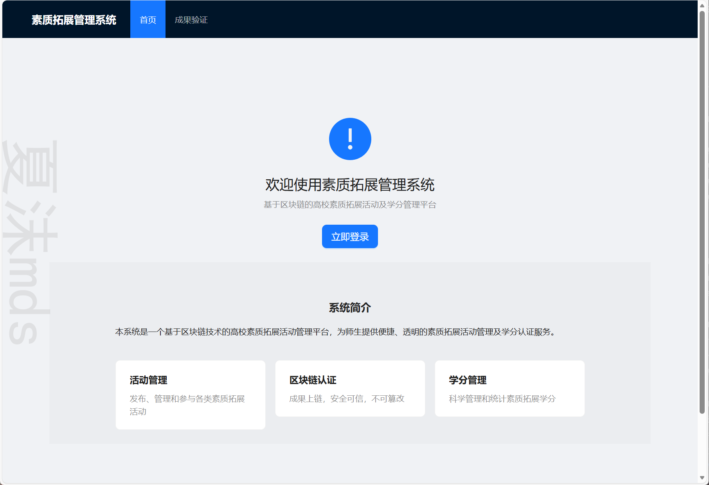Click the blue exclamation info icon
This screenshot has width=709, height=485.
tap(350, 139)
